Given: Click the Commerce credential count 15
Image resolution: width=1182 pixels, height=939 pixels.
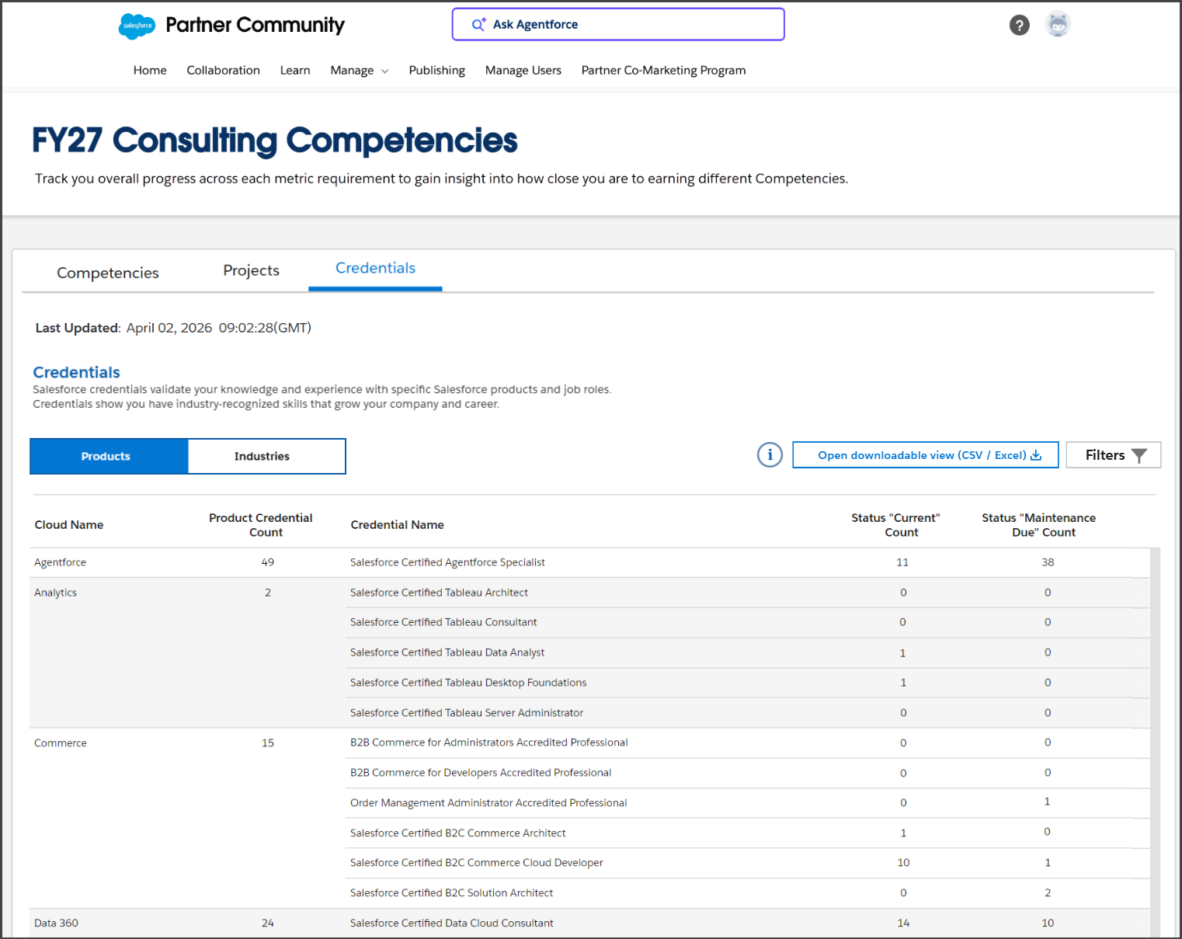Looking at the screenshot, I should coord(268,743).
